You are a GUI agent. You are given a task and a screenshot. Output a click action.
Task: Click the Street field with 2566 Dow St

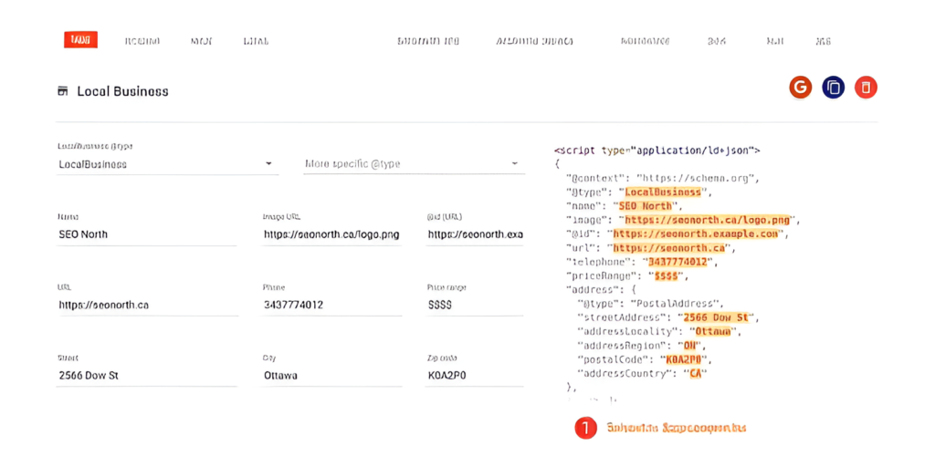tap(146, 375)
